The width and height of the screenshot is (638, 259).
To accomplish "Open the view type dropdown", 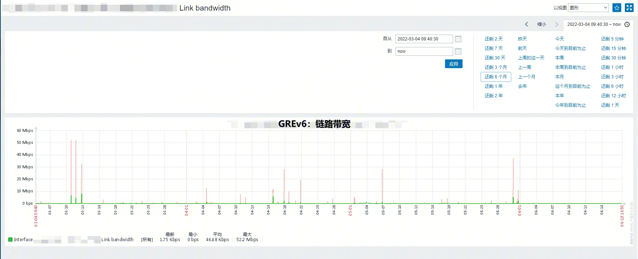I will pos(588,8).
